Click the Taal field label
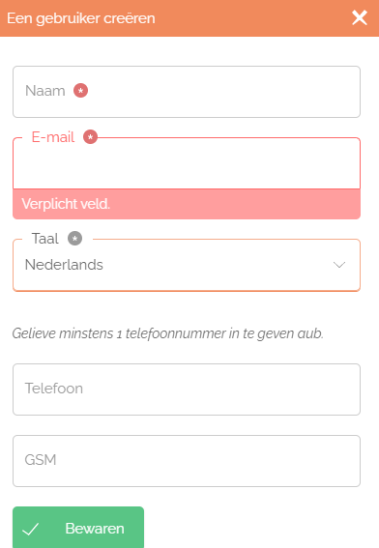This screenshot has height=548, width=379. pos(45,239)
